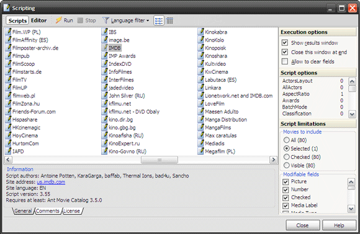Click the script list horizontal scrollbar thumb

click(160, 160)
